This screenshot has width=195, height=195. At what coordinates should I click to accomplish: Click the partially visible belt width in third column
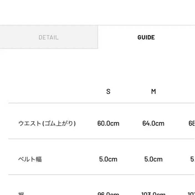click(x=193, y=159)
